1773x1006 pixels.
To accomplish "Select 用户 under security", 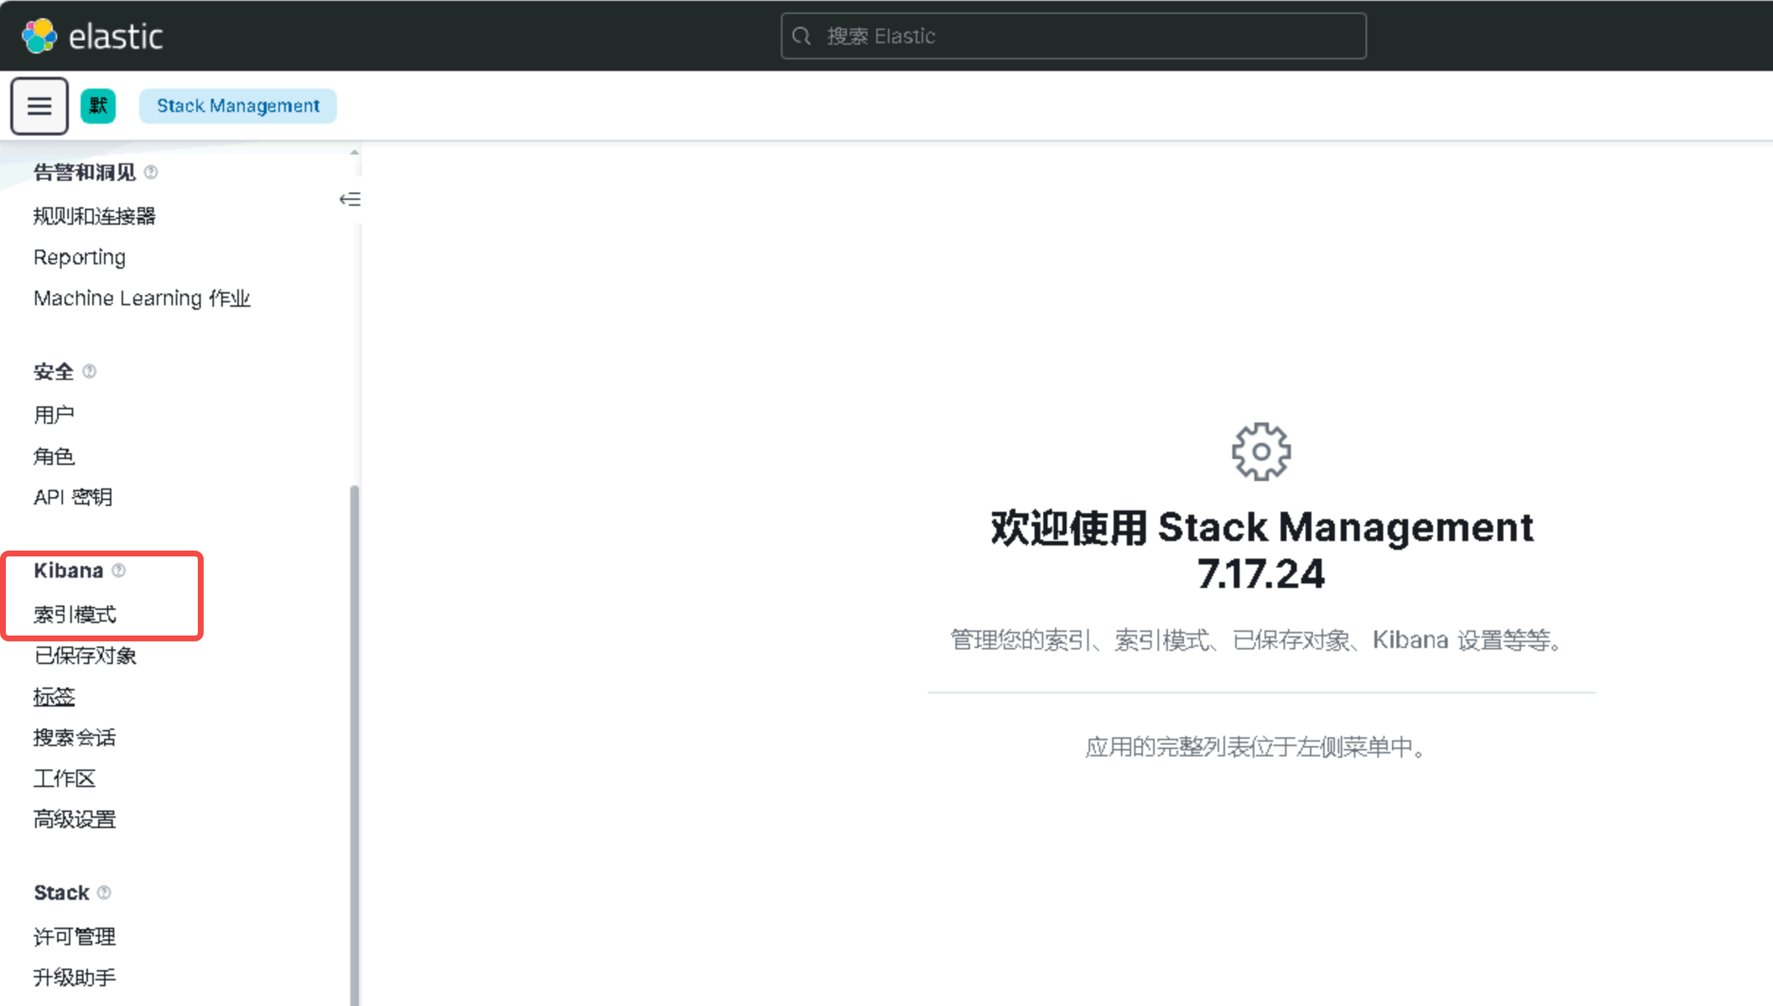I will pos(53,415).
